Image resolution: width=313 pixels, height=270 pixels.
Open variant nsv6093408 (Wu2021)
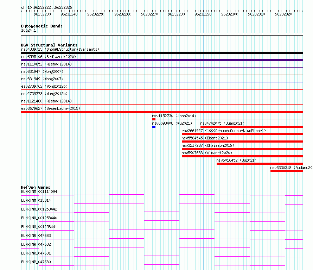pos(172,123)
